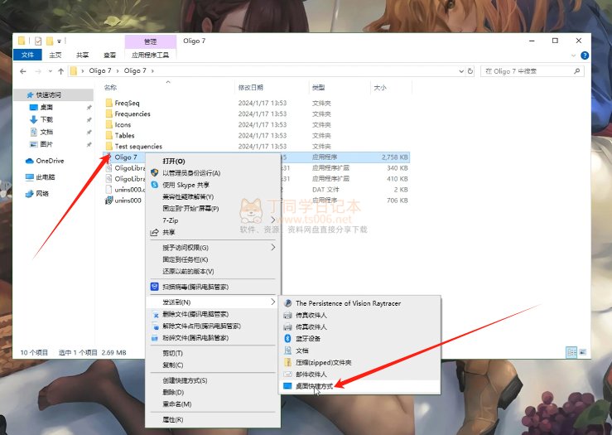Open the quick access toolbar customize dropdown
The width and height of the screenshot is (612, 435).
click(x=59, y=41)
